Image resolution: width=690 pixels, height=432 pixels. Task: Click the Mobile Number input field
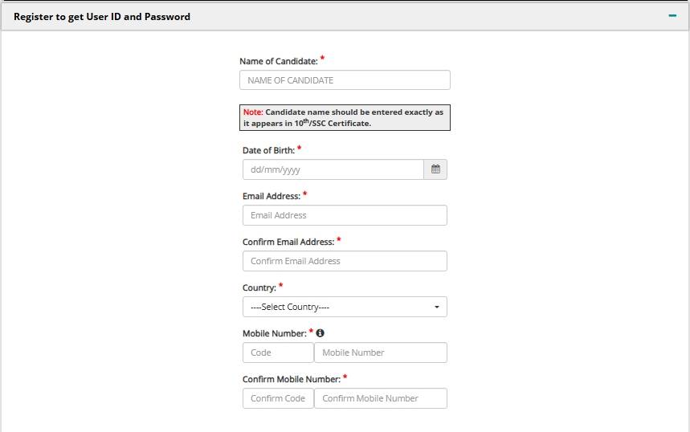click(x=381, y=353)
